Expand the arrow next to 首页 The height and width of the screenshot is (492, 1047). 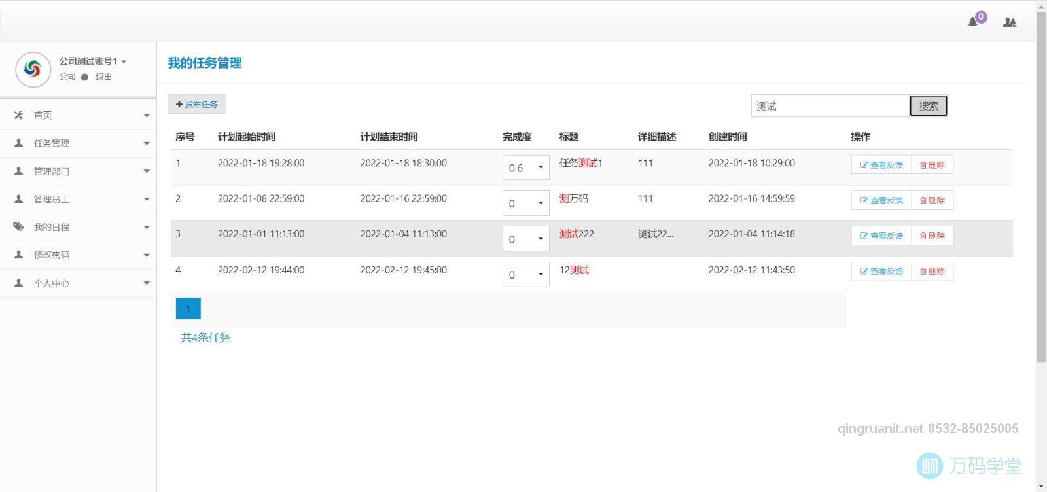(x=147, y=116)
